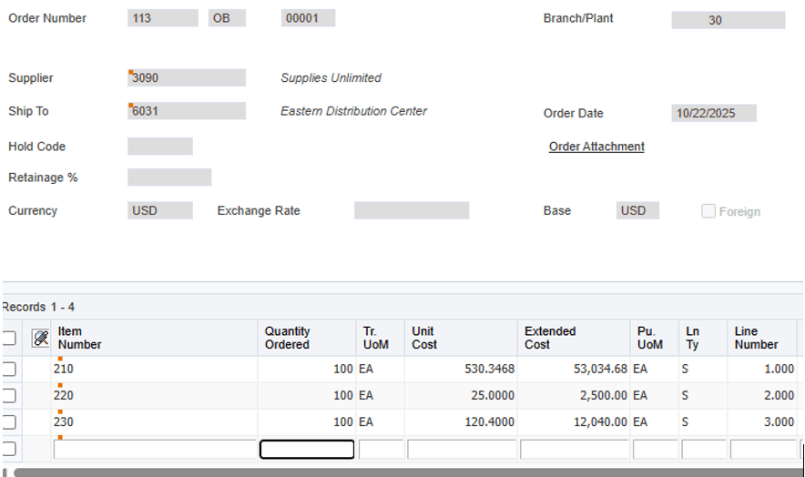This screenshot has width=805, height=477.
Task: Click item number 230 cell
Action: [x=154, y=422]
